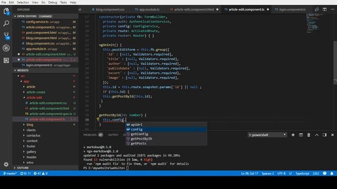The width and height of the screenshot is (337, 189).
Task: Open the feedback smiley in status bar
Action: 324,173
